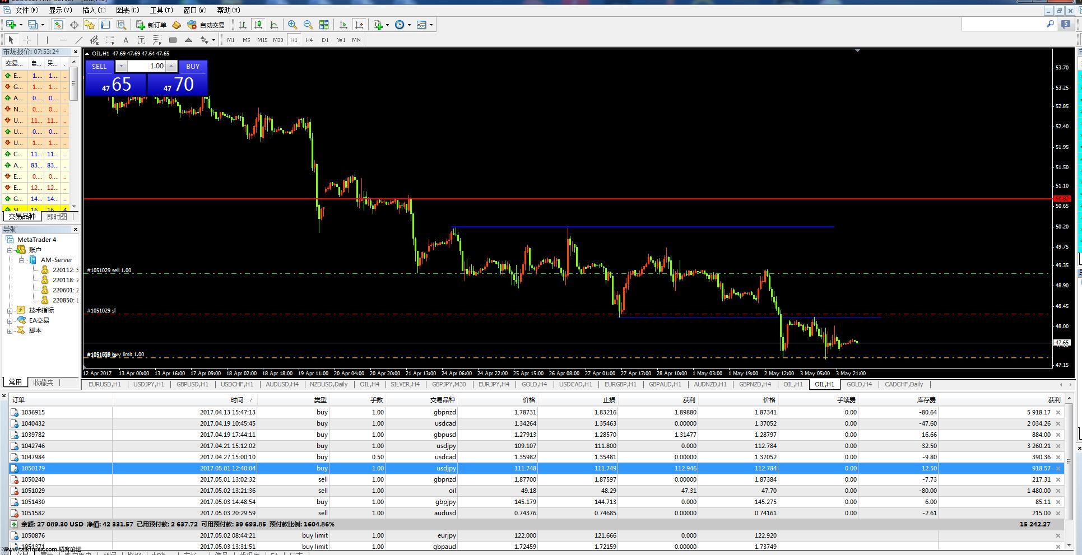Select the text label tool
Viewport: 1082px width, 555px height.
(141, 40)
